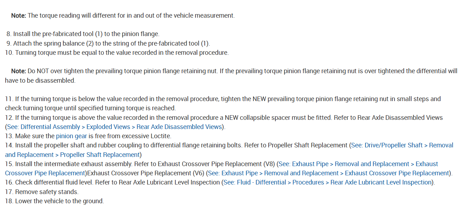This screenshot has height=211, width=461.
Task: Click step 18 "Lower the vehicle to the ground"
Action: [59, 201]
